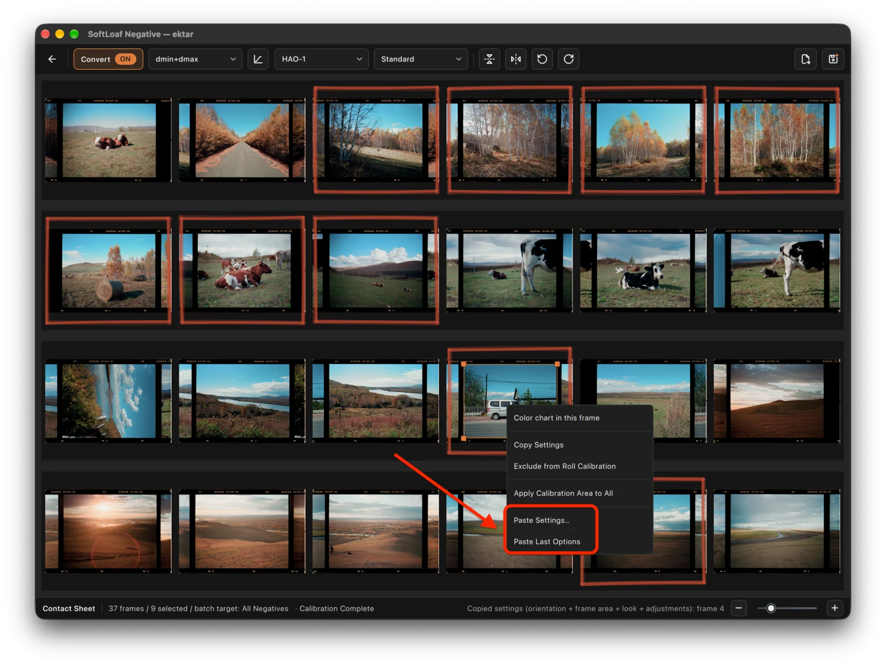Click the tone curve icon
This screenshot has height=666, width=886.
click(x=258, y=59)
